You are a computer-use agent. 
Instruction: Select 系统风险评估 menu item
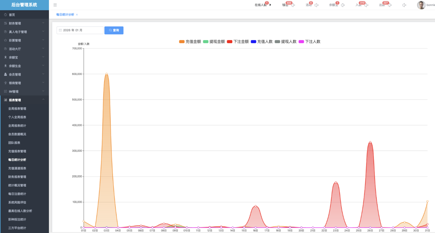[17, 202]
